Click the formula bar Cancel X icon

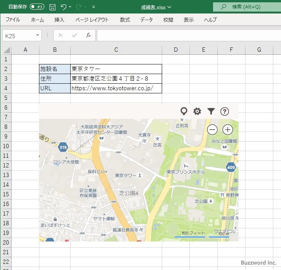tap(61, 35)
